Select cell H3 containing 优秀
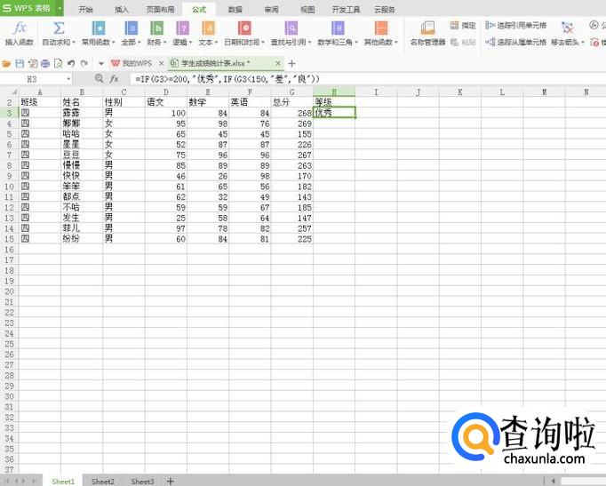 pyautogui.click(x=334, y=113)
